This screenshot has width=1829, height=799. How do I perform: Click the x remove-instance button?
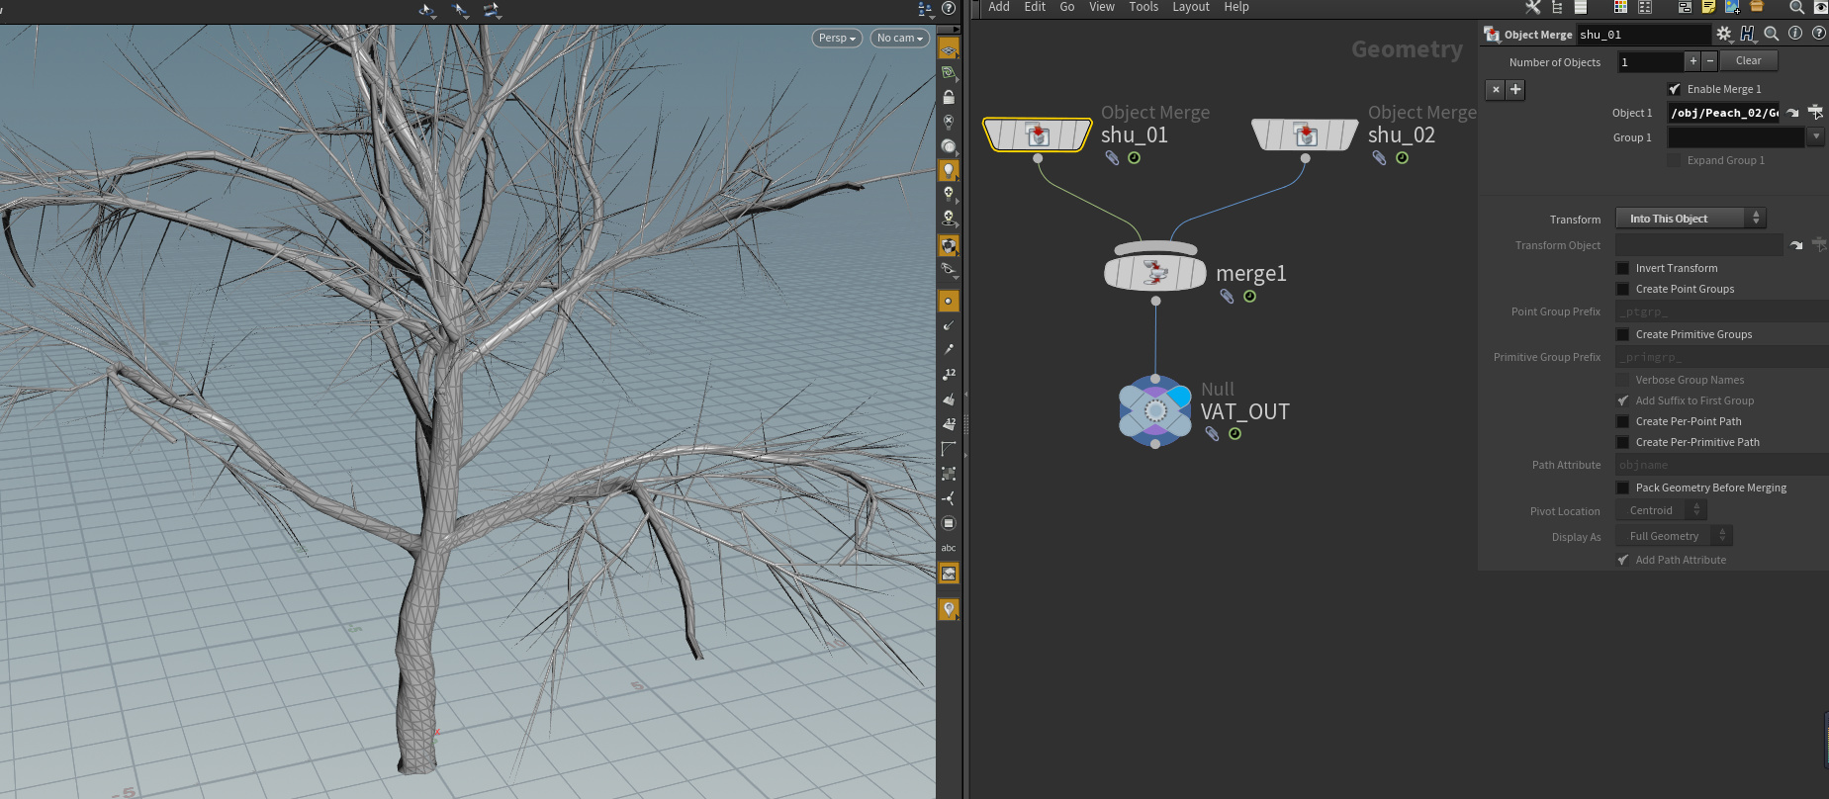point(1496,90)
